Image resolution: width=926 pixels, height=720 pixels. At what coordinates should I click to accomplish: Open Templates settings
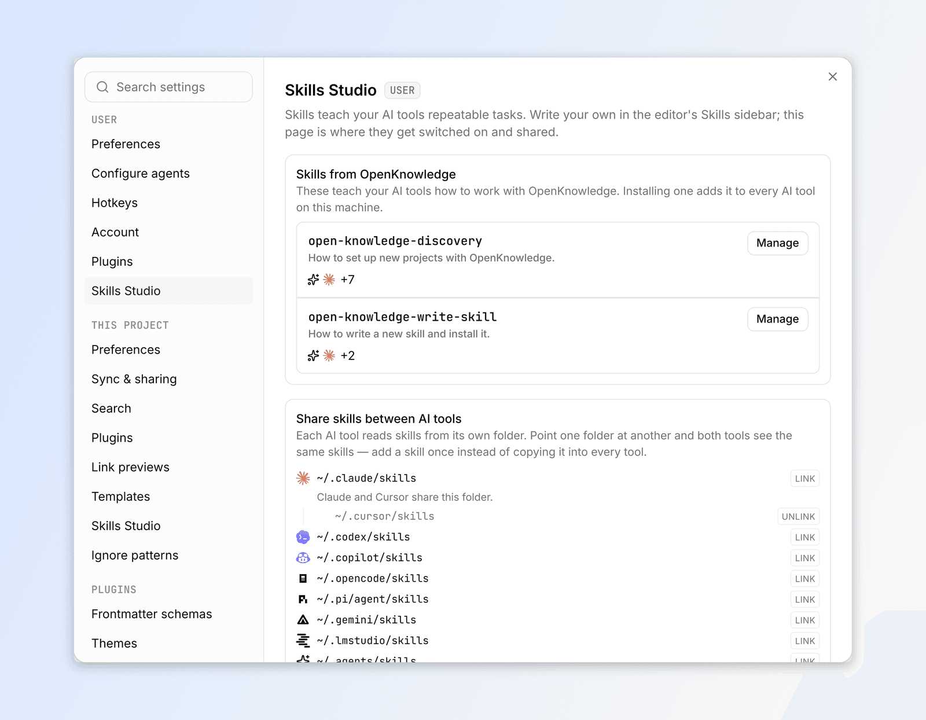pos(168,497)
